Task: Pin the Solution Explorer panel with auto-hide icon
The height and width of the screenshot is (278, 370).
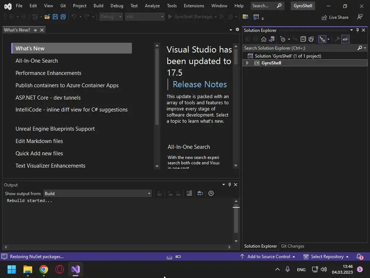Action: 357,30
